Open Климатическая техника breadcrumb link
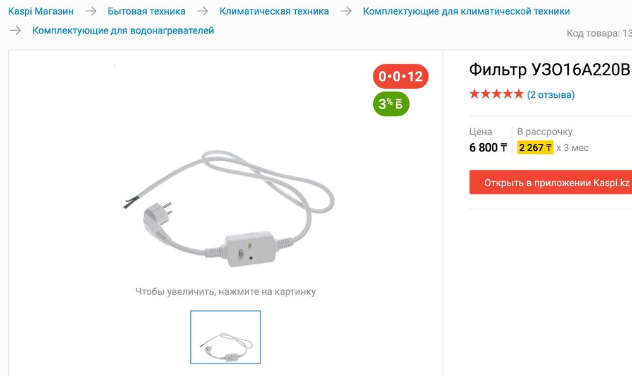This screenshot has height=376, width=632. click(274, 11)
